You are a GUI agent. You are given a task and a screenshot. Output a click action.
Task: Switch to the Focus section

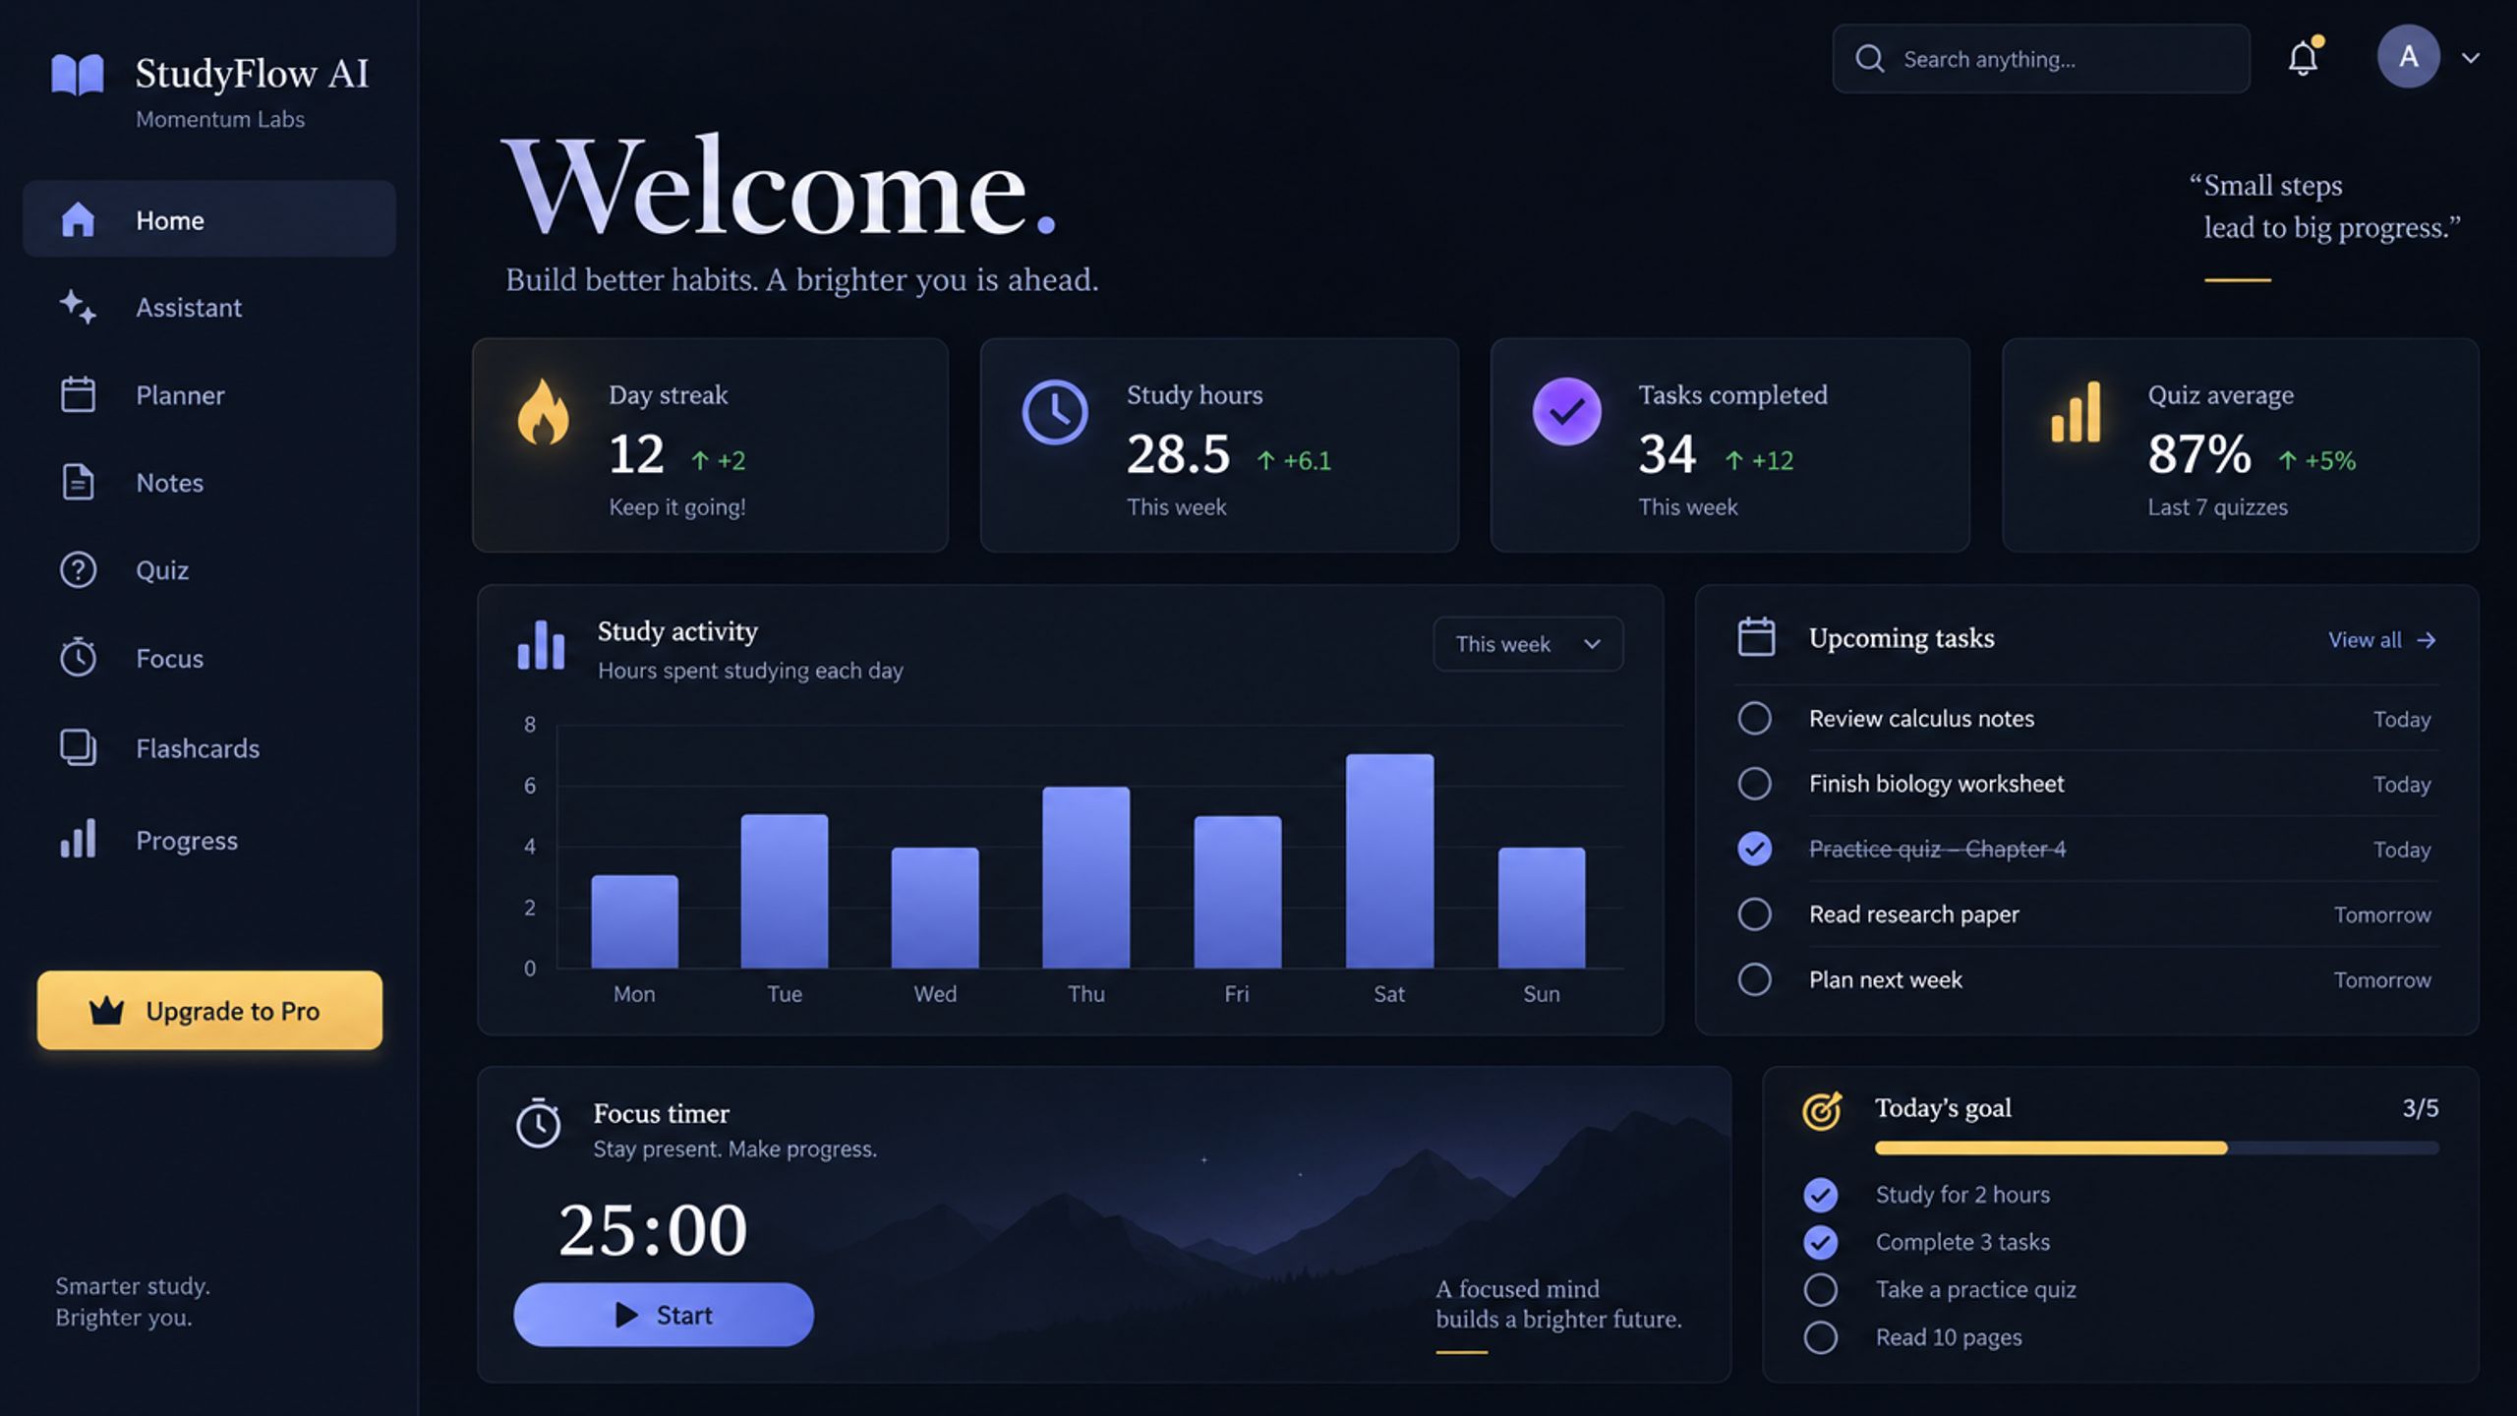click(x=209, y=658)
